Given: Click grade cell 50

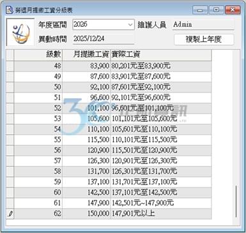Looking at the screenshot, I should (38, 87).
